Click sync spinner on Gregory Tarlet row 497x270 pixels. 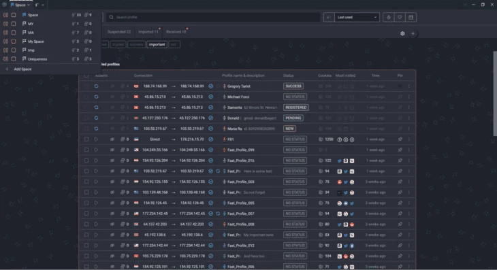[x=96, y=86]
